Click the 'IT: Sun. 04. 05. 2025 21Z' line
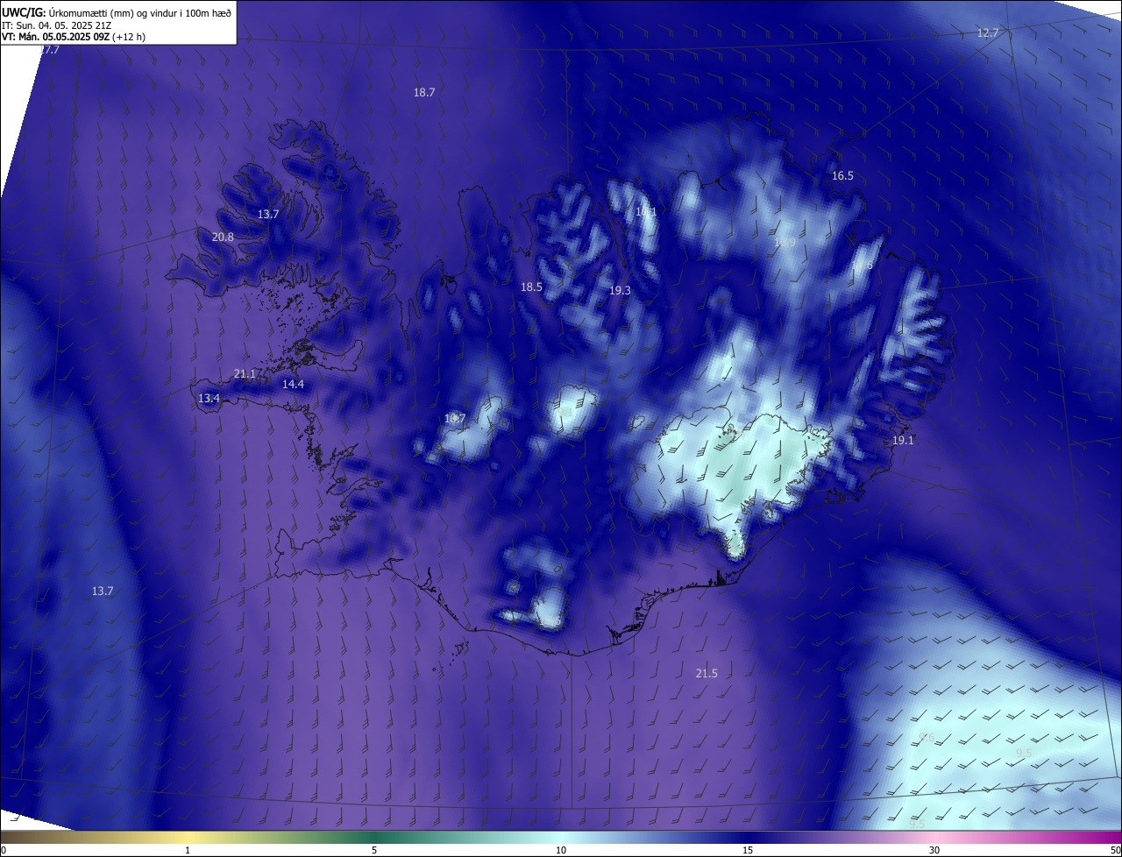This screenshot has width=1122, height=857. [x=57, y=25]
